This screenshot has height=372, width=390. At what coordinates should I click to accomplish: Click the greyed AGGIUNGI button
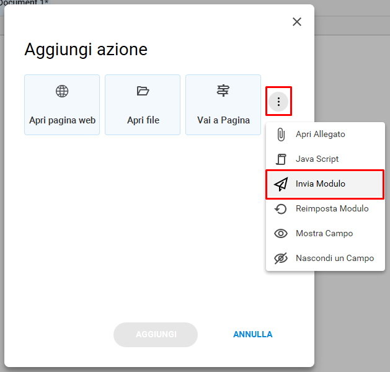click(x=156, y=335)
